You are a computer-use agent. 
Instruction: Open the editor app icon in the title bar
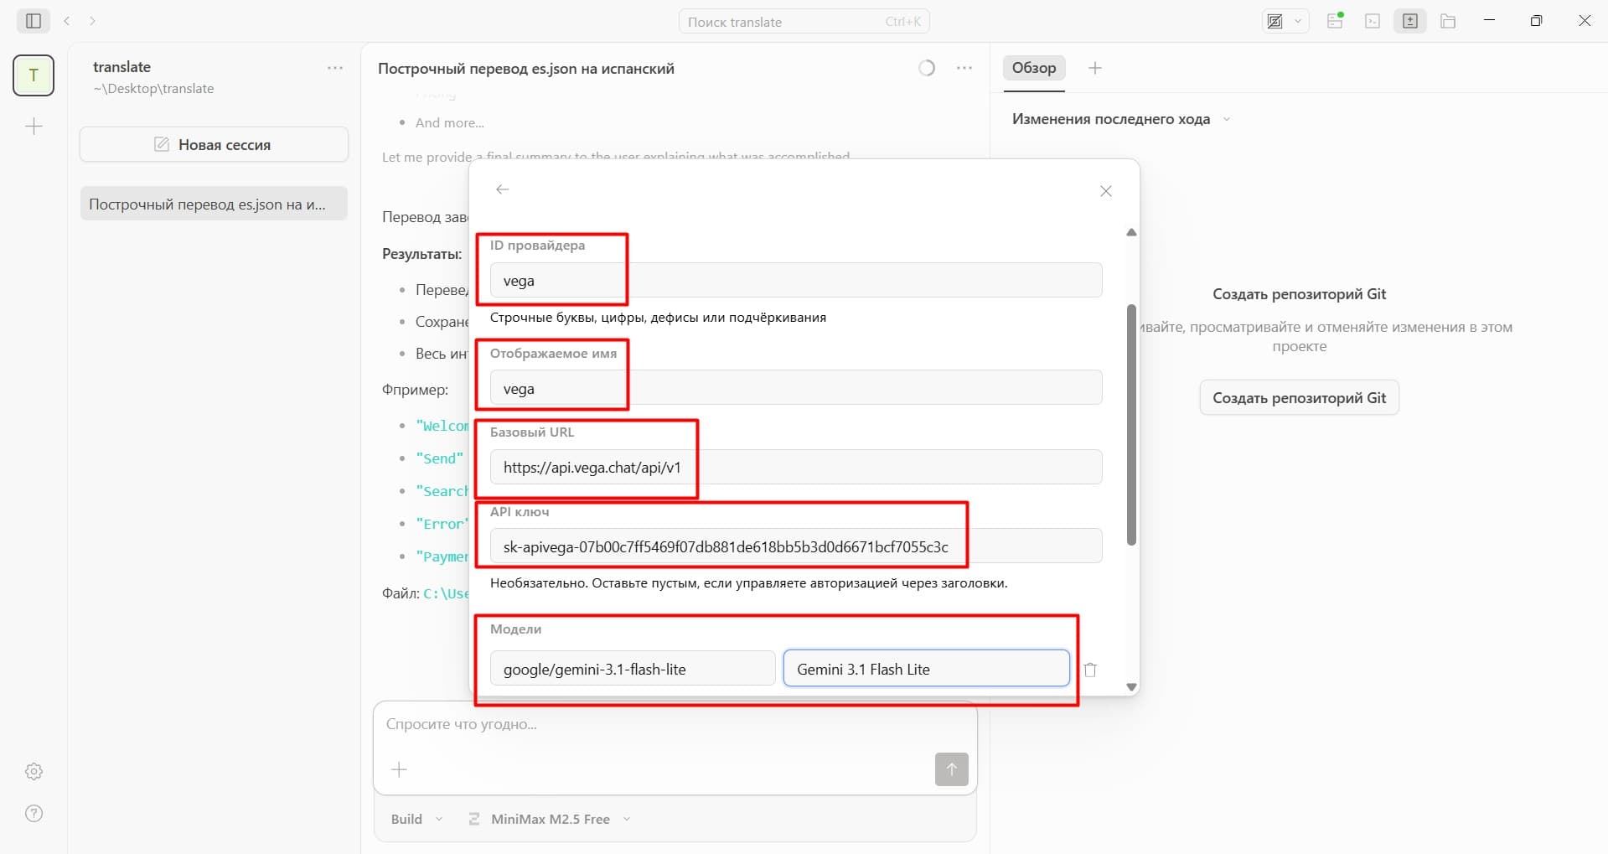[x=1275, y=22]
